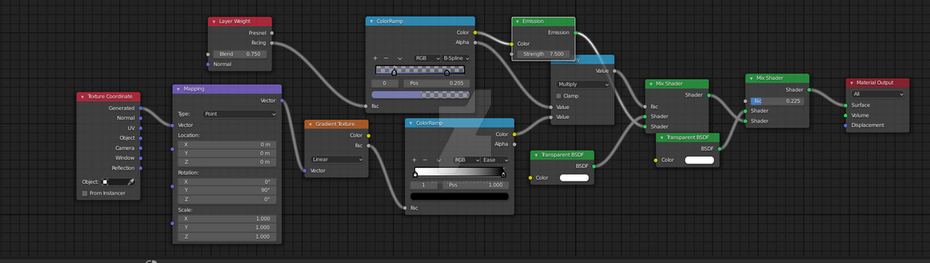Image resolution: width=930 pixels, height=263 pixels.
Task: Click the Volume input socket
Action: (x=846, y=115)
